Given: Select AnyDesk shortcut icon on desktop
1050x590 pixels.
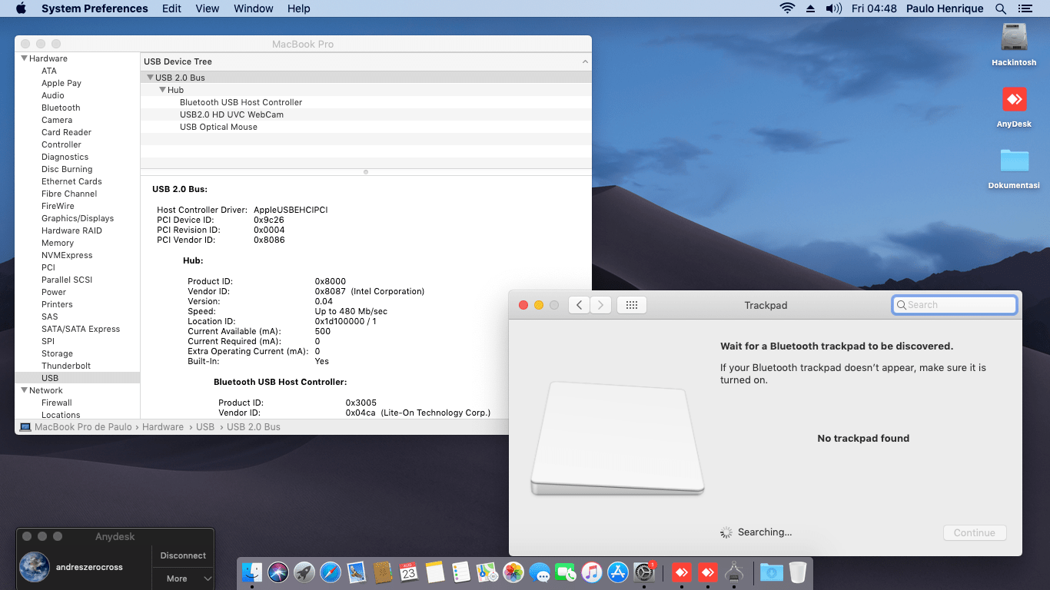Looking at the screenshot, I should point(1014,99).
